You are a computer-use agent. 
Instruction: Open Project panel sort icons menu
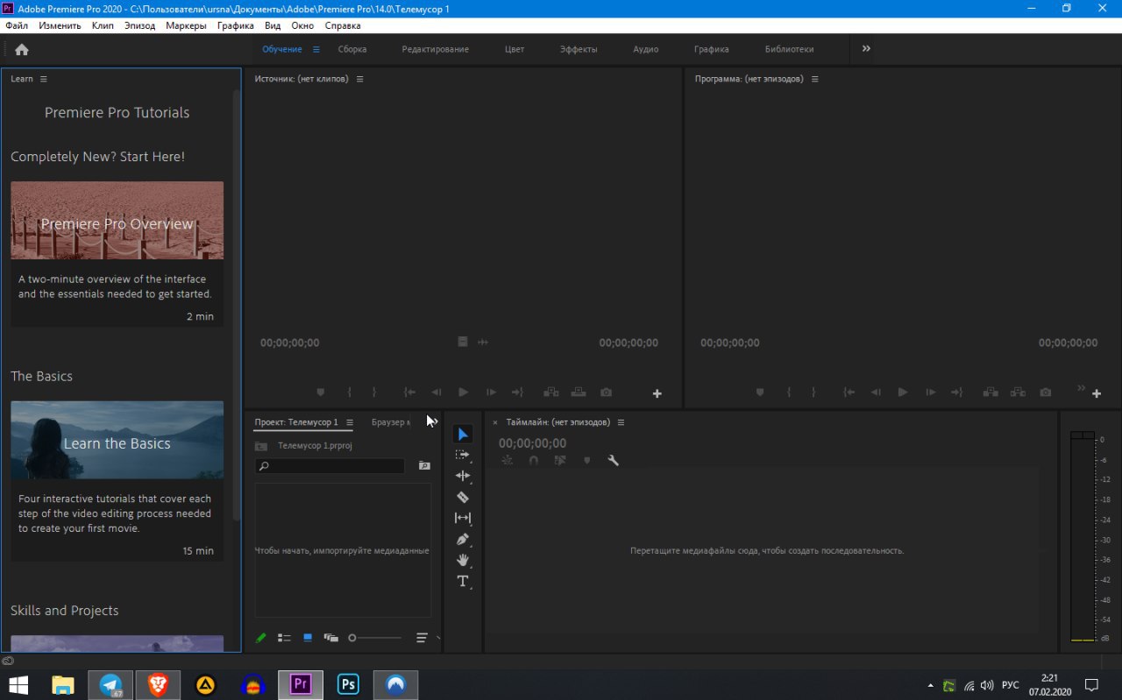(422, 638)
